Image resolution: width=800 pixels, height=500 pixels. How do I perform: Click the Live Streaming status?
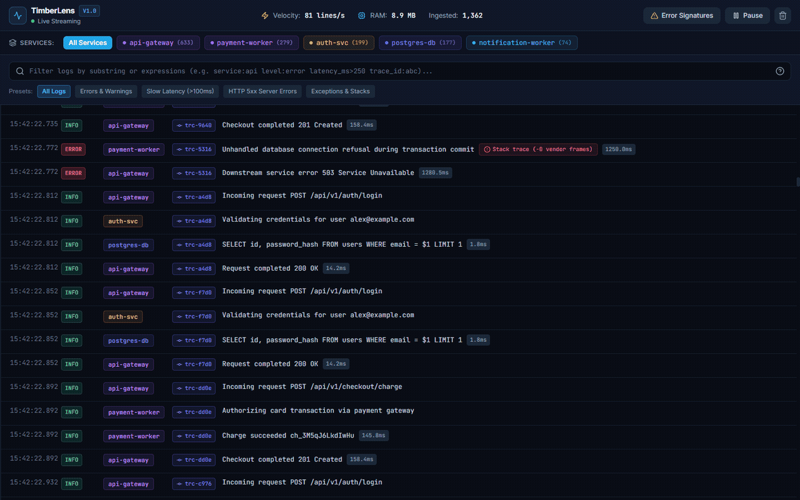[x=56, y=21]
